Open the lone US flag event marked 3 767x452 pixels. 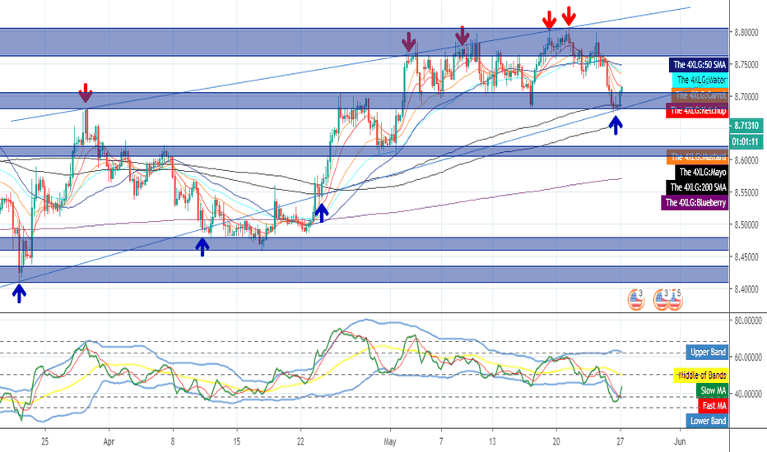[635, 299]
